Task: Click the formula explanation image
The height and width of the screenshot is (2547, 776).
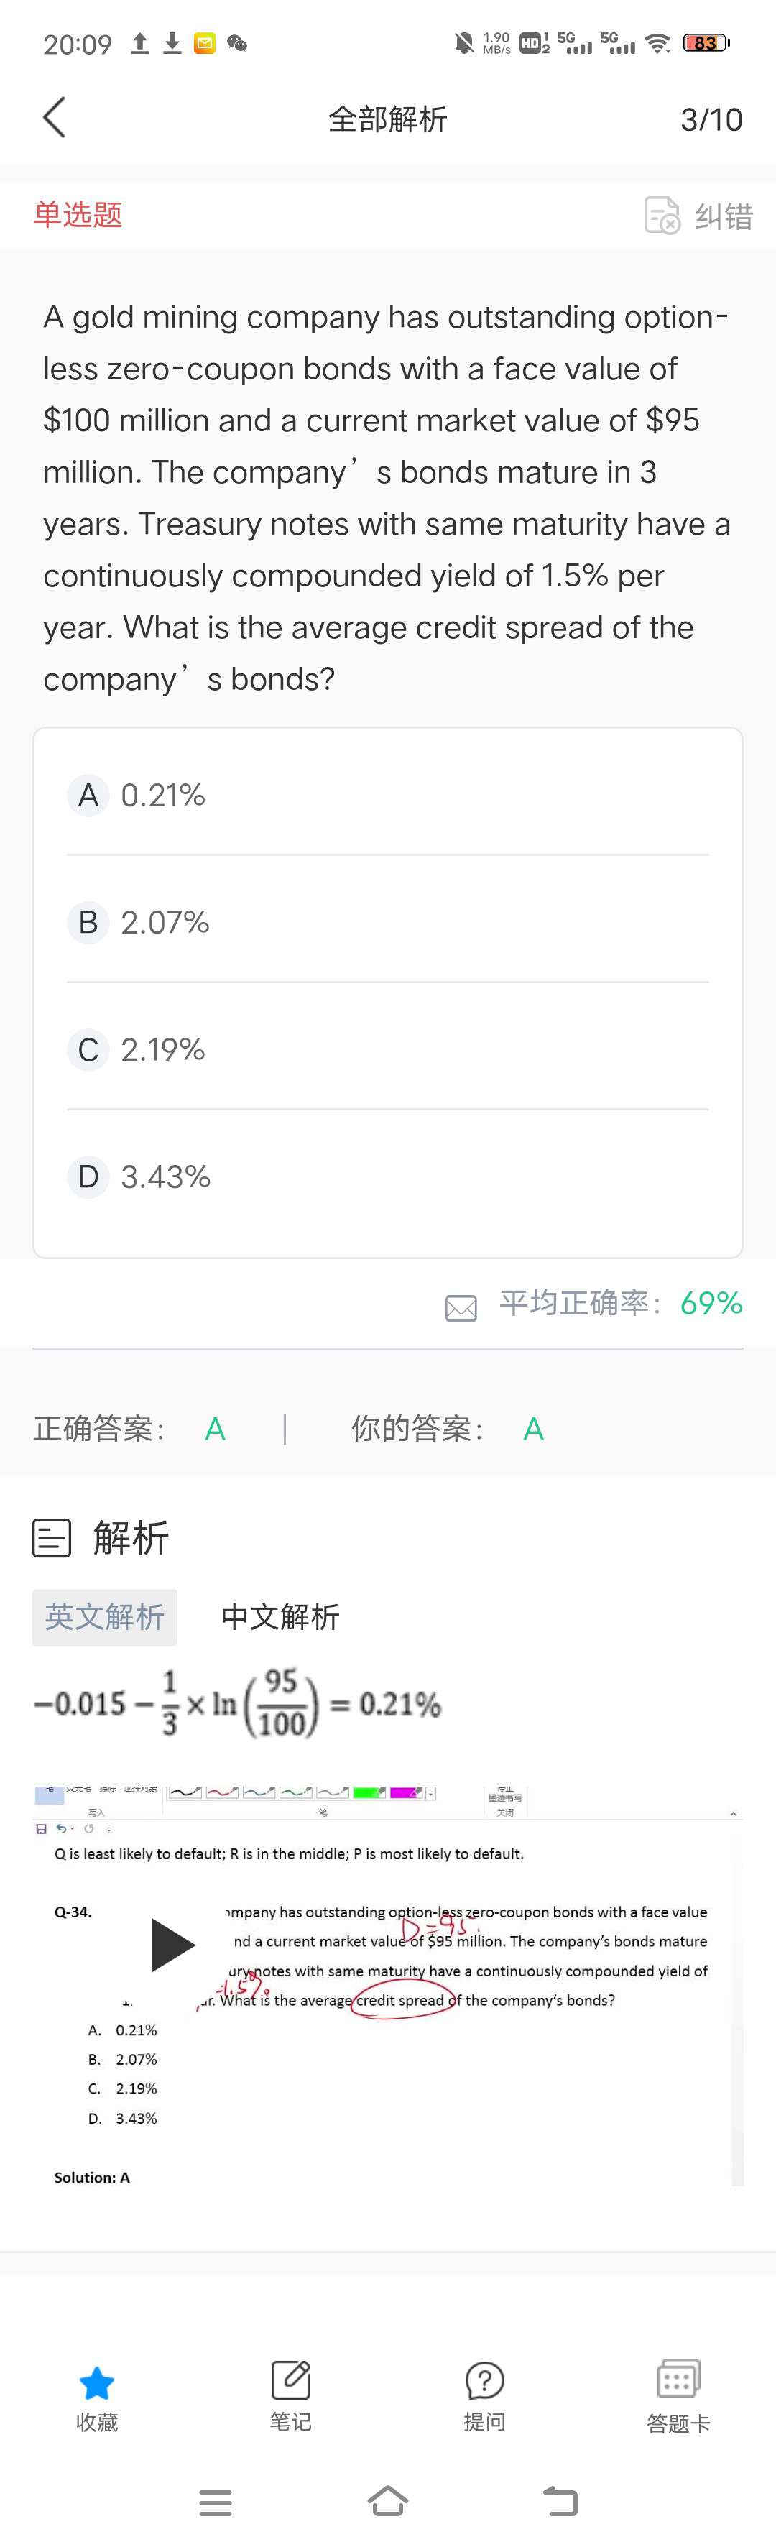Action: pyautogui.click(x=237, y=1703)
